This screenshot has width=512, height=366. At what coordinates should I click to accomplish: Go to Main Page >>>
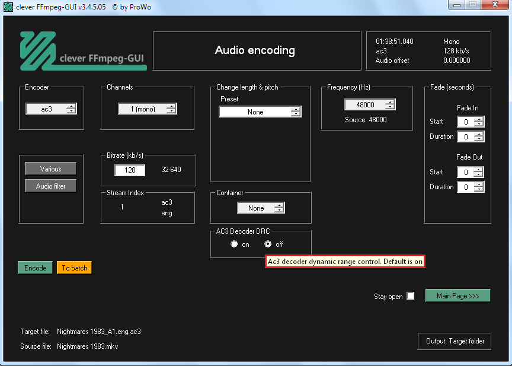458,296
